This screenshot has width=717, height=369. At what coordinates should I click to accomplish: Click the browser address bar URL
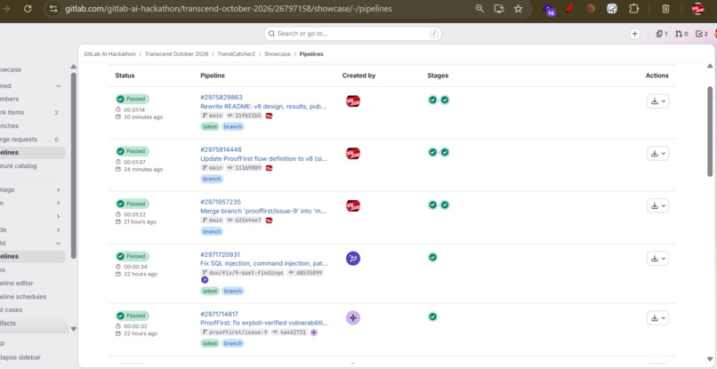pos(229,9)
